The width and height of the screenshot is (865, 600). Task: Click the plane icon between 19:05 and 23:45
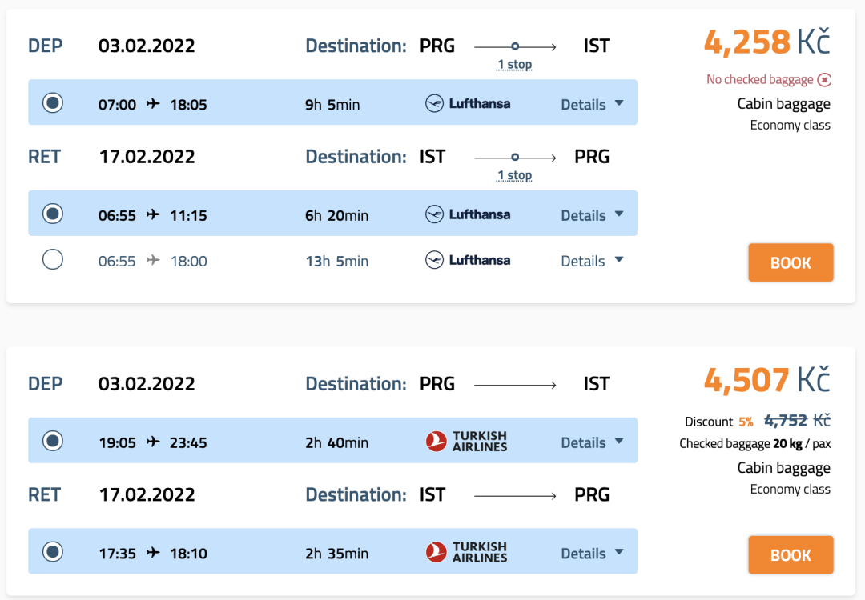point(153,442)
